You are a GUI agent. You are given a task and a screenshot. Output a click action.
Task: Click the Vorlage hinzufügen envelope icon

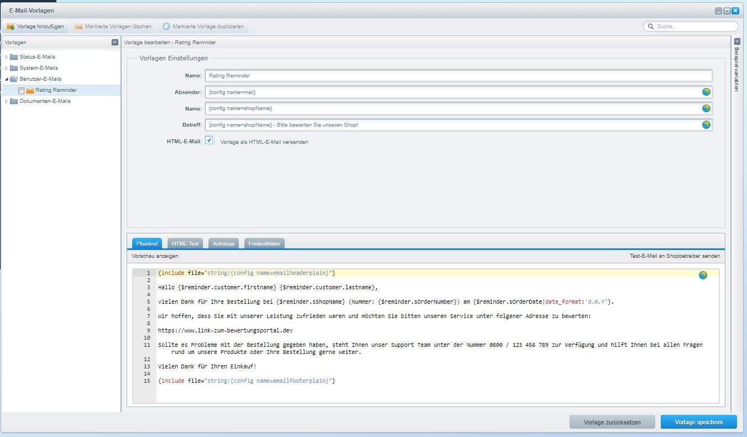11,27
